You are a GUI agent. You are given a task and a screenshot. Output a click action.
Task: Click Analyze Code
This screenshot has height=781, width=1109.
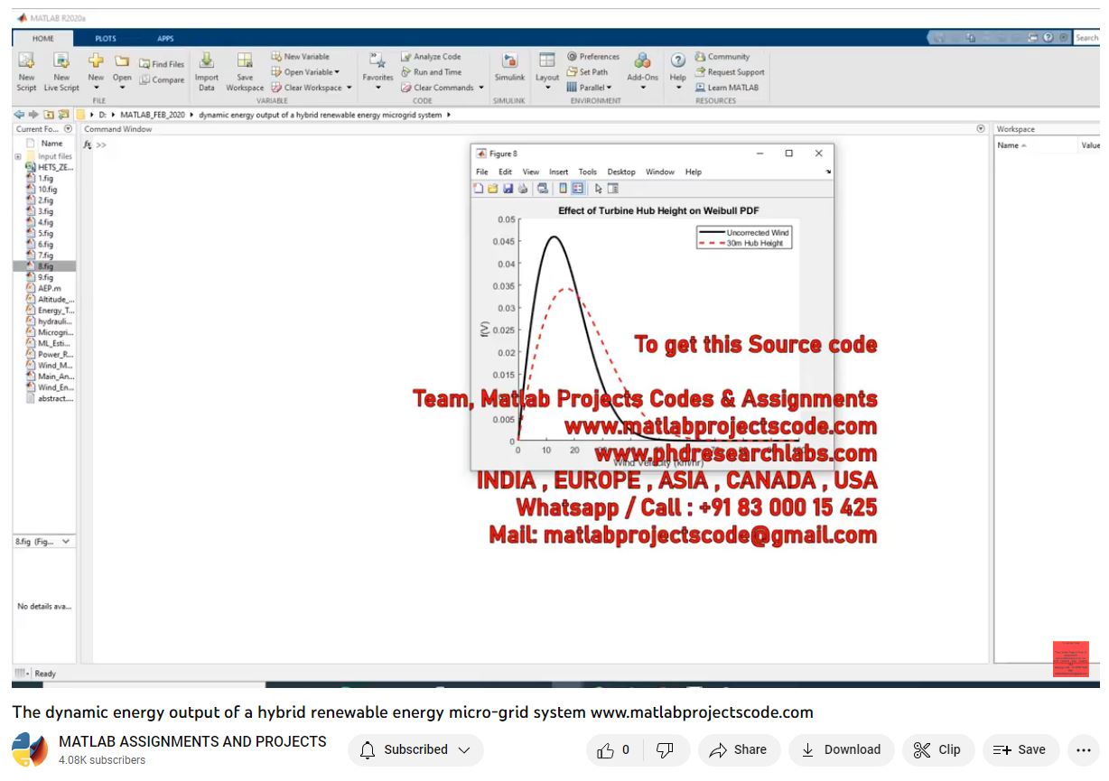(431, 56)
